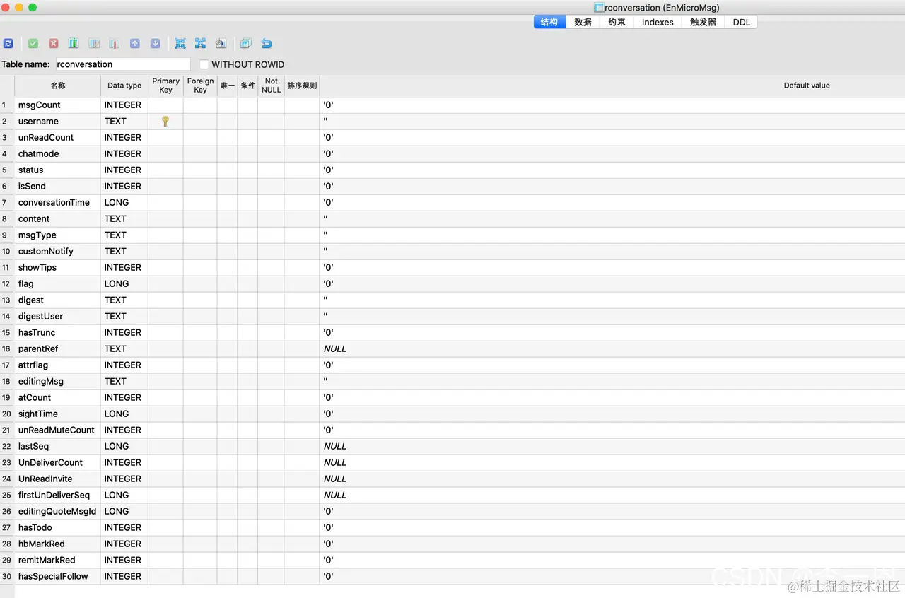Click the 条件 column header
The width and height of the screenshot is (905, 598).
tap(247, 86)
